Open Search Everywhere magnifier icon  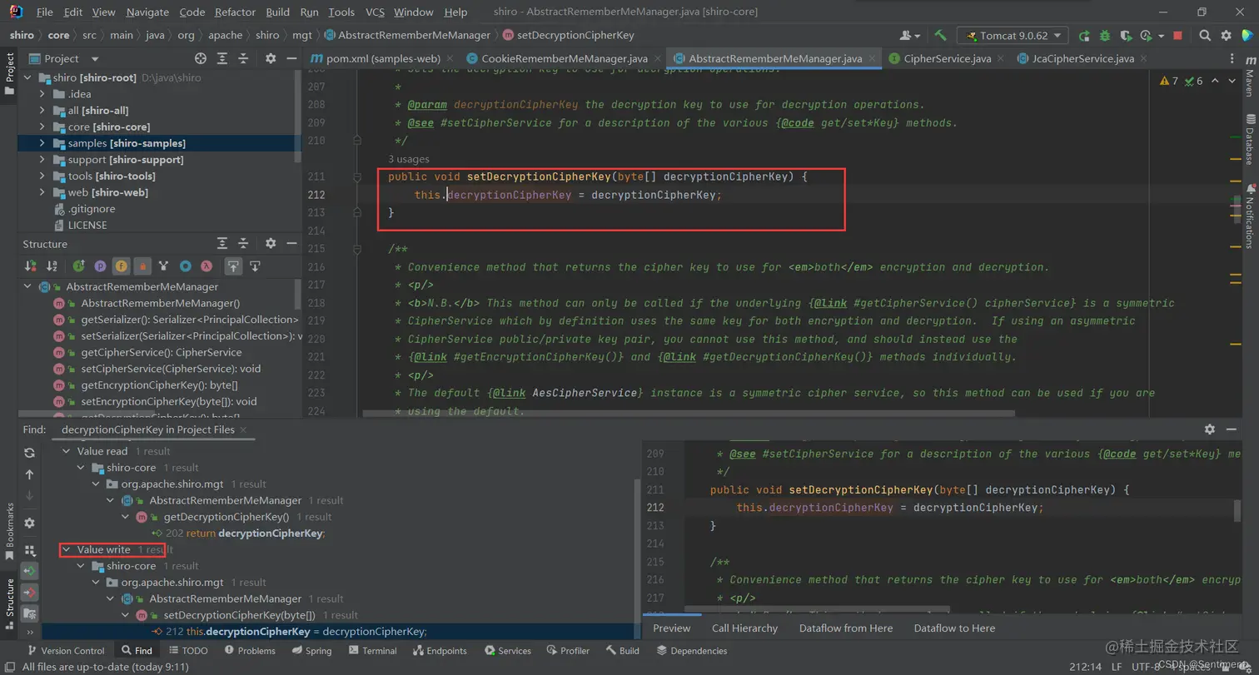(1205, 36)
